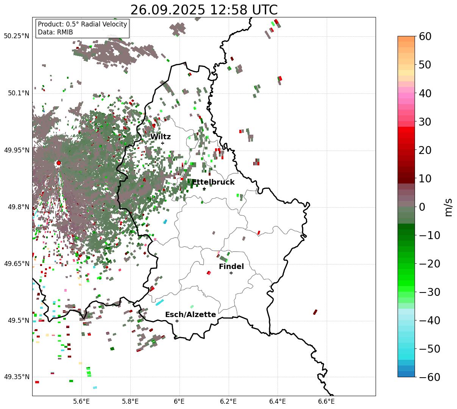This screenshot has height=409, width=457.
Task: Click the 49.5°N latitude label
Action: coord(18,320)
